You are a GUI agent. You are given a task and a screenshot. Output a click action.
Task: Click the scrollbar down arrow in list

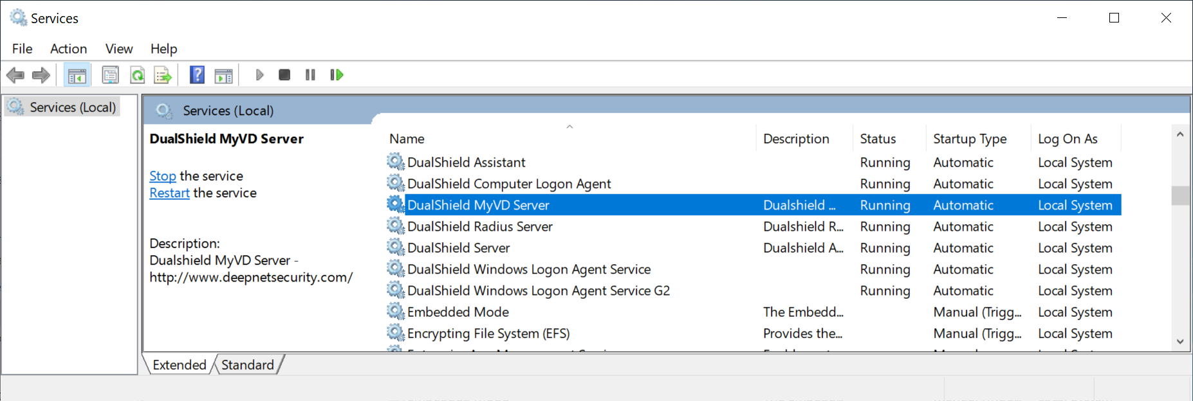(x=1180, y=342)
